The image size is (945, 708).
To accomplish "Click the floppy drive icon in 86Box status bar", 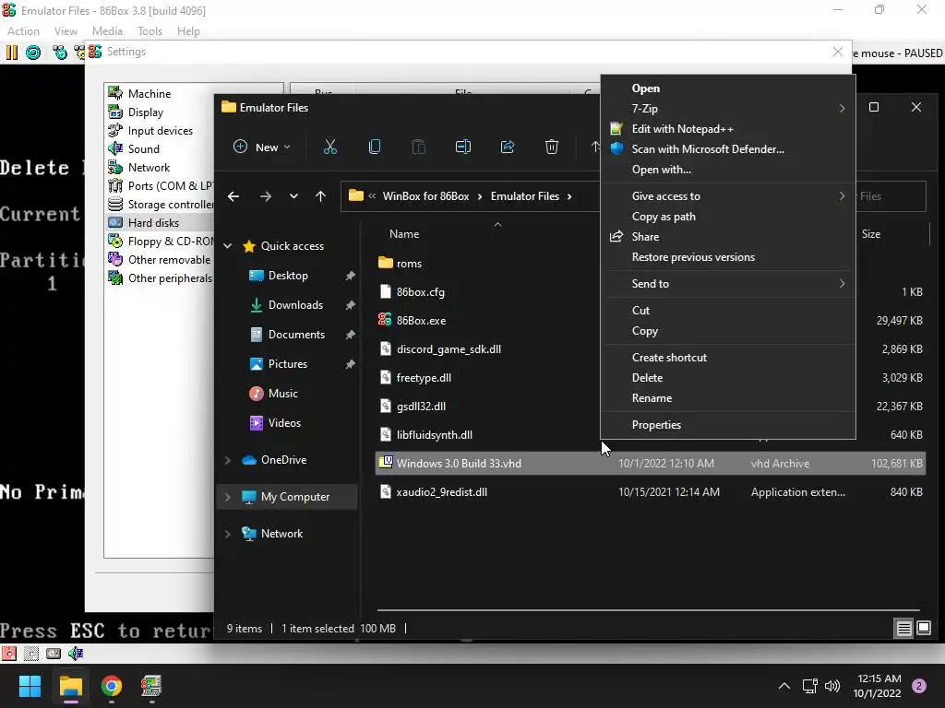I will pos(9,654).
